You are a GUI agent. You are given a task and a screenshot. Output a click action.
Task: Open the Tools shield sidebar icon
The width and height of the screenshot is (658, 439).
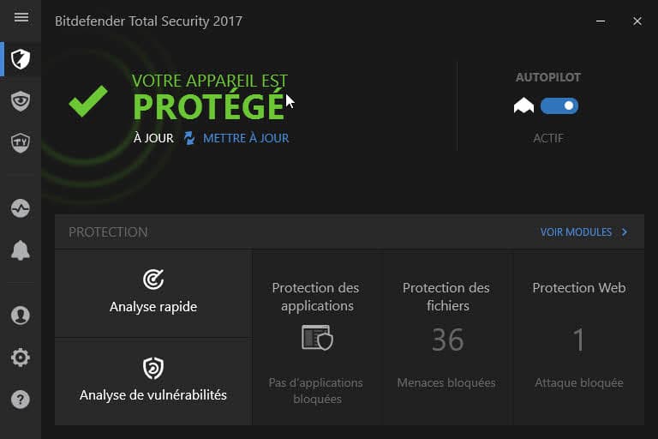21,143
